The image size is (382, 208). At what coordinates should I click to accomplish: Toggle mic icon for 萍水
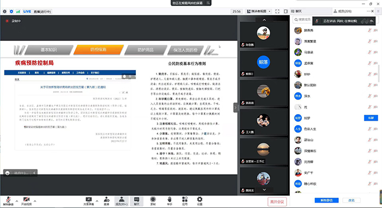(369, 96)
